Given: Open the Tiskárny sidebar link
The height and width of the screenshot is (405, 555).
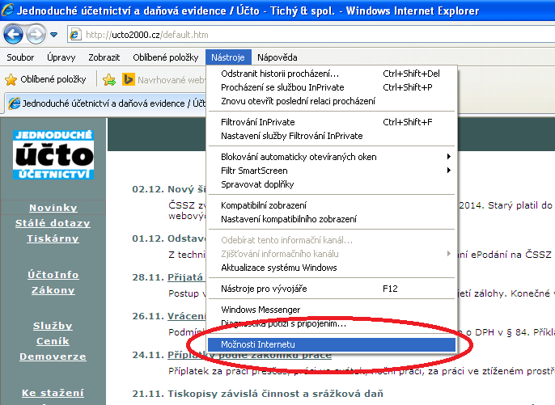Looking at the screenshot, I should point(53,238).
